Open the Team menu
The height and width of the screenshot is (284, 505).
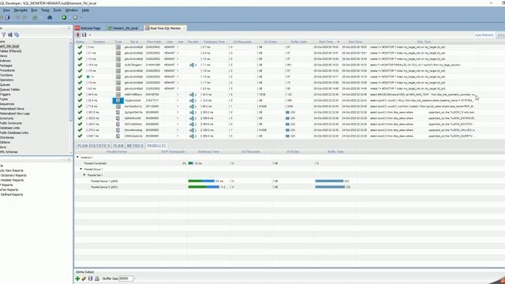pyautogui.click(x=45, y=10)
